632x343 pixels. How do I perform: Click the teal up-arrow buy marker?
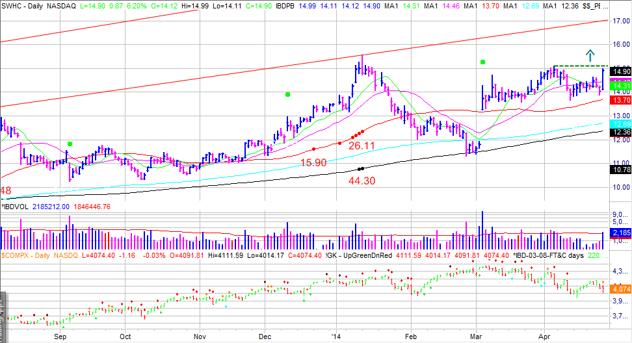[x=590, y=55]
